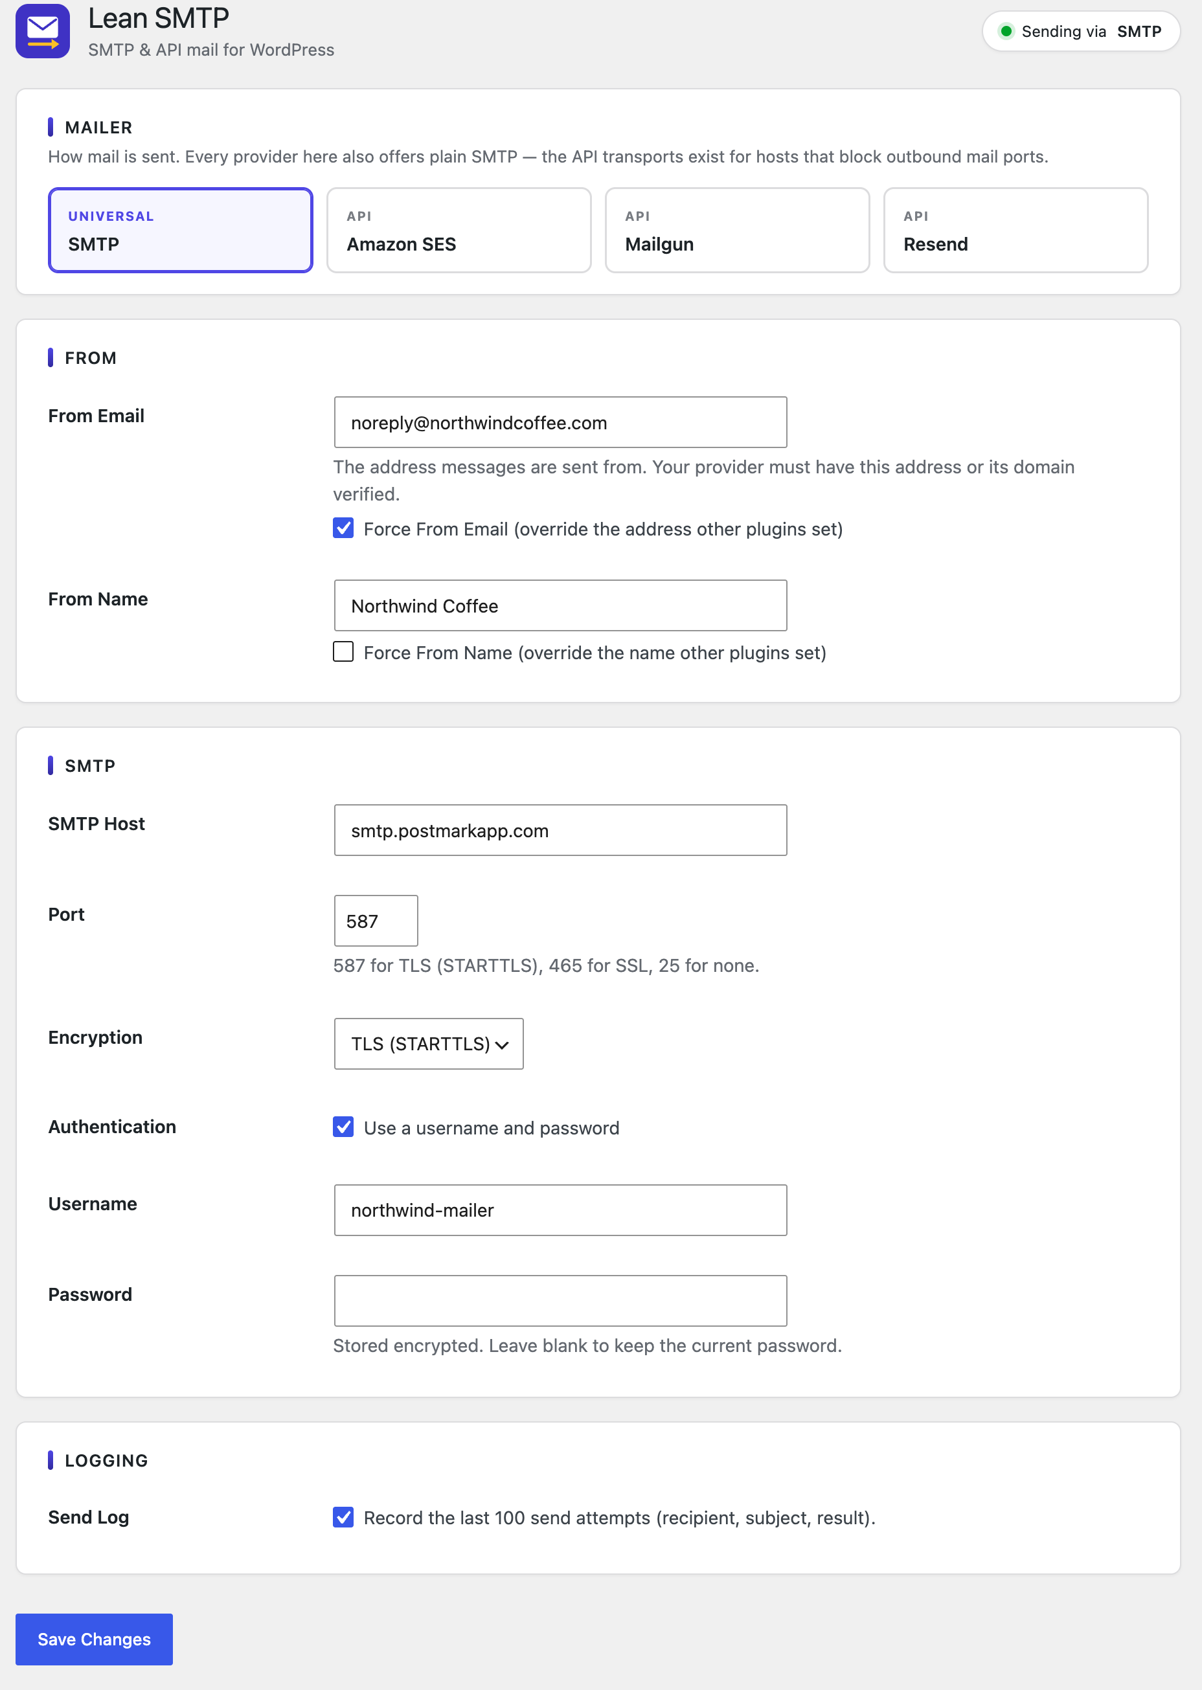The width and height of the screenshot is (1202, 1690).
Task: Click the 'Authentication' field label
Action: tap(113, 1127)
